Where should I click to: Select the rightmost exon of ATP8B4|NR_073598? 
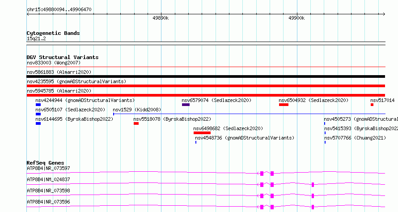coord(313,196)
